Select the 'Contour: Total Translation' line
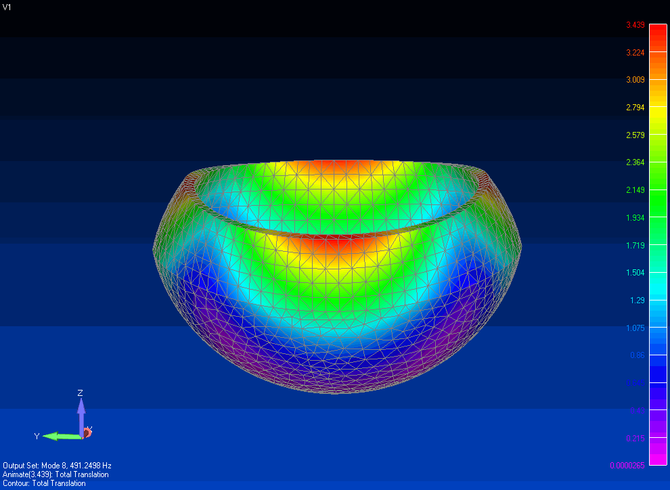 point(44,484)
